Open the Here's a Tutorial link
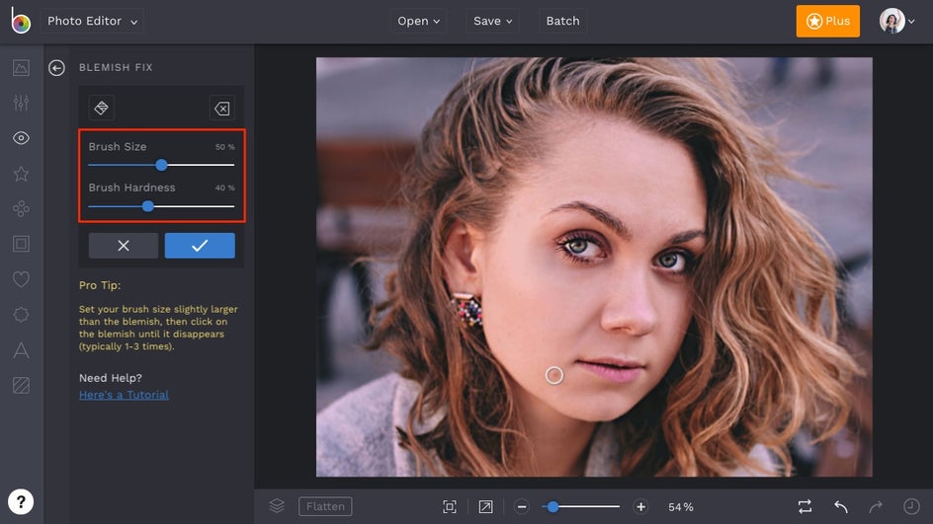The height and width of the screenshot is (524, 933). [x=124, y=395]
